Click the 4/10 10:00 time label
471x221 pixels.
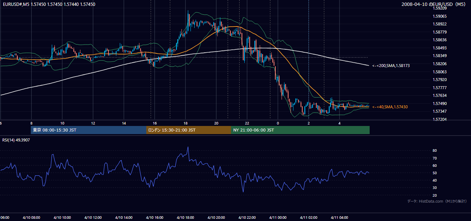62,217
